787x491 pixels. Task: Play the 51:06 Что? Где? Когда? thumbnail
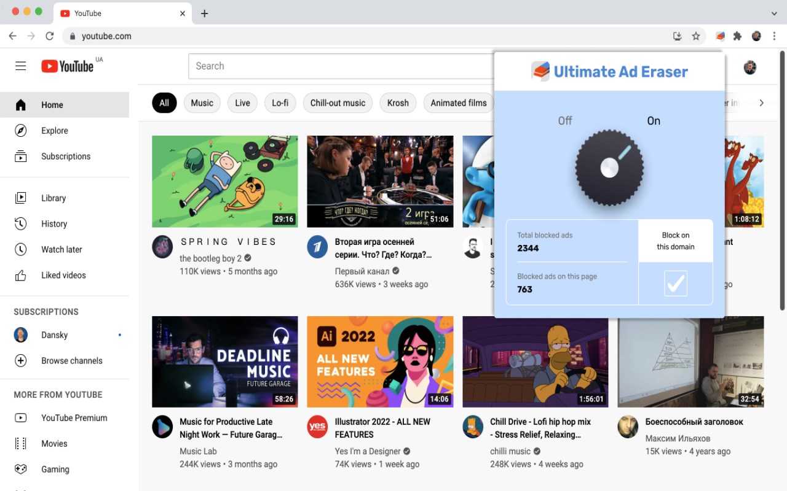(x=380, y=182)
